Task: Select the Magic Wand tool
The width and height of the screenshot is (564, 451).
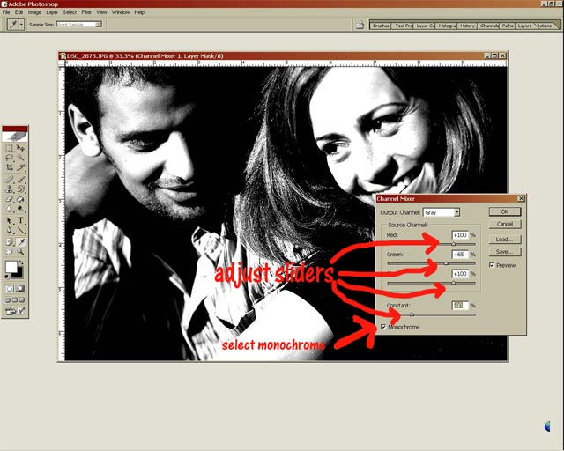Action: (x=21, y=158)
